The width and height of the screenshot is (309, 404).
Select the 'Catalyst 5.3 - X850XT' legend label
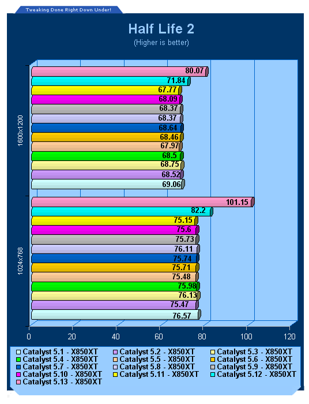(x=254, y=351)
